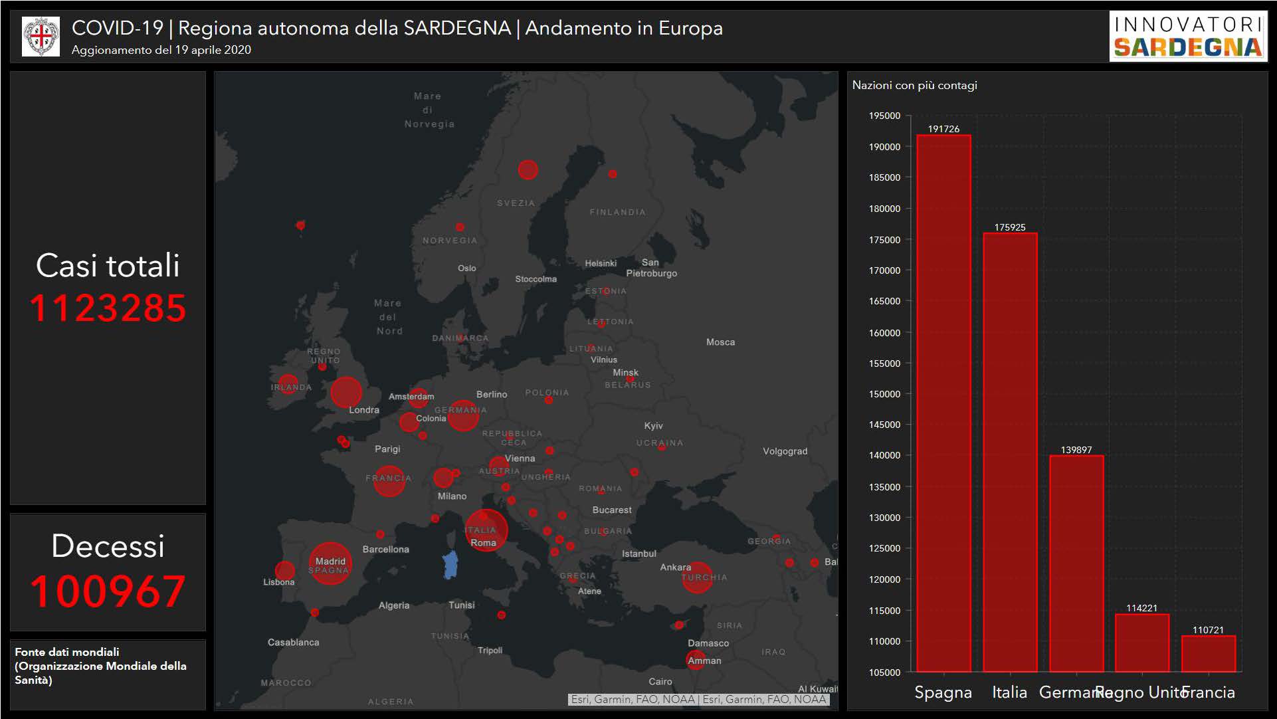Screen dimensions: 1277x719
Task: Click the red circle over Francia
Action: (389, 480)
